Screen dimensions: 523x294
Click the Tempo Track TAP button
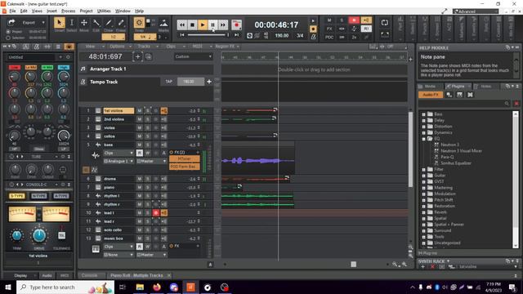(169, 82)
